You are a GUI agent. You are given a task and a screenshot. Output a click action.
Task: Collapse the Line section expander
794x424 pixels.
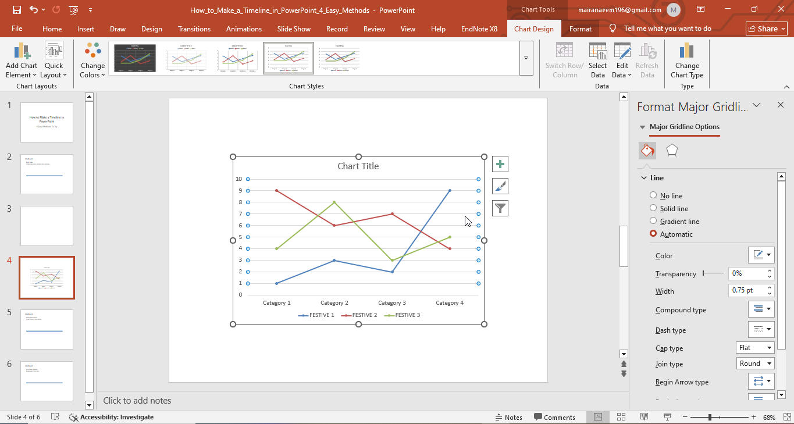[x=644, y=178]
